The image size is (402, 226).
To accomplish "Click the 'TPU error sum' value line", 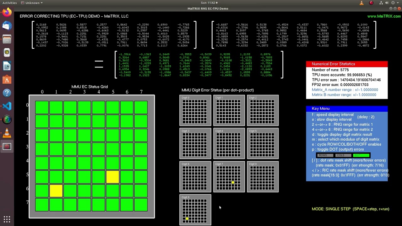I will [346, 80].
